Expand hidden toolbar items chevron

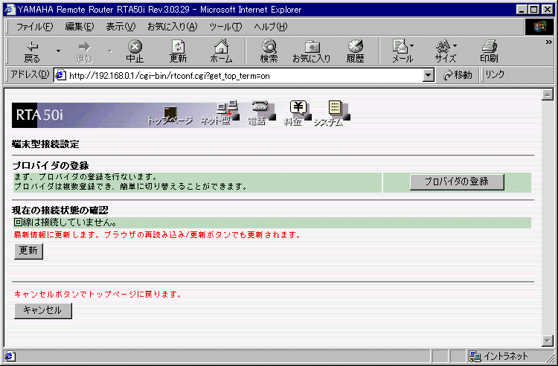[x=548, y=42]
